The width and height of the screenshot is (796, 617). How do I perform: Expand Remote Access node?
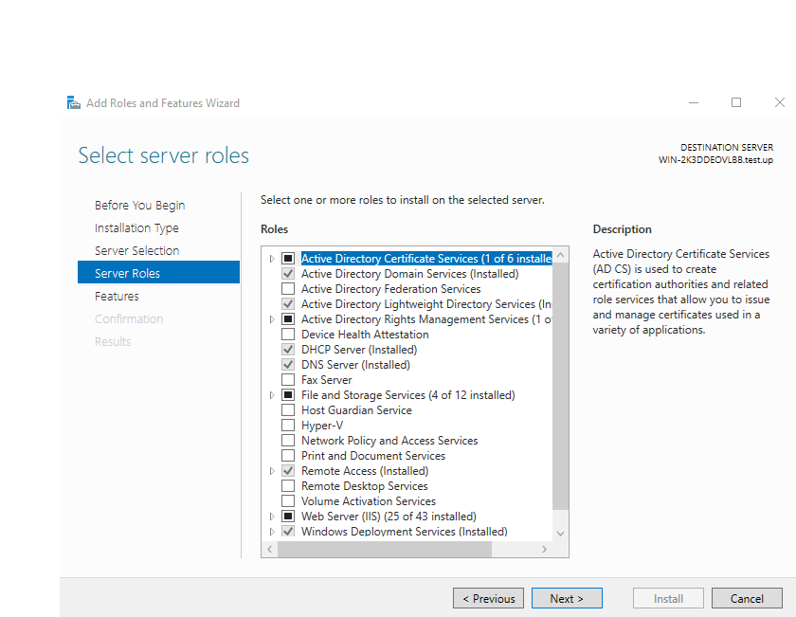272,471
